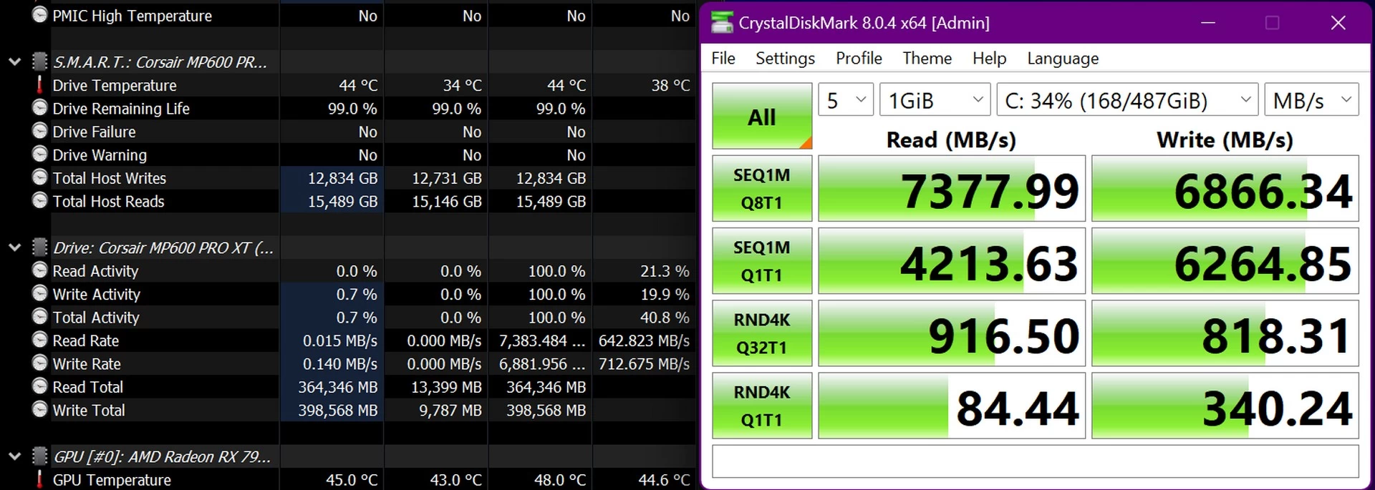Screen dimensions: 1375x490
Task: Run all benchmarks with the All button
Action: (762, 116)
